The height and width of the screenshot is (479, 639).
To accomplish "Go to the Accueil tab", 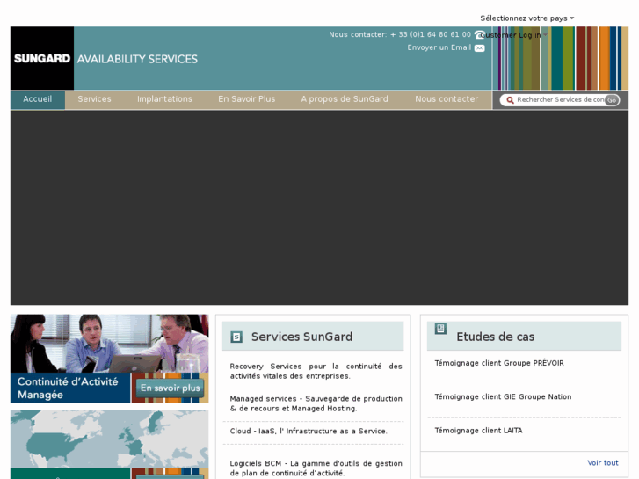I will (x=38, y=99).
